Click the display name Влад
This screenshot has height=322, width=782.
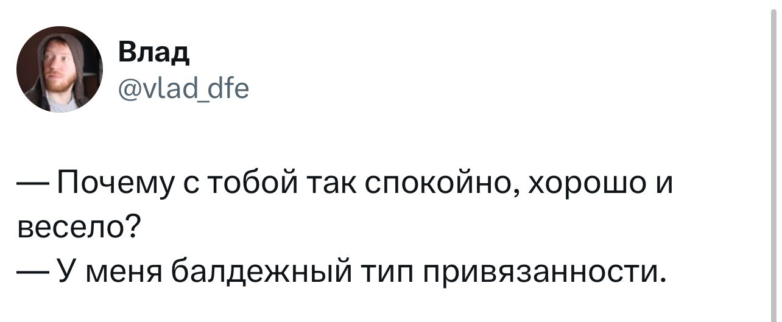point(153,54)
